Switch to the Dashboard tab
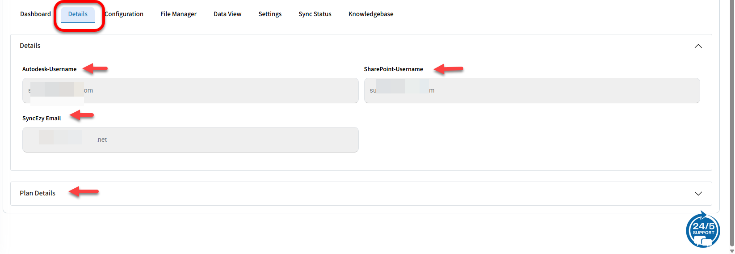735x254 pixels. click(x=35, y=14)
